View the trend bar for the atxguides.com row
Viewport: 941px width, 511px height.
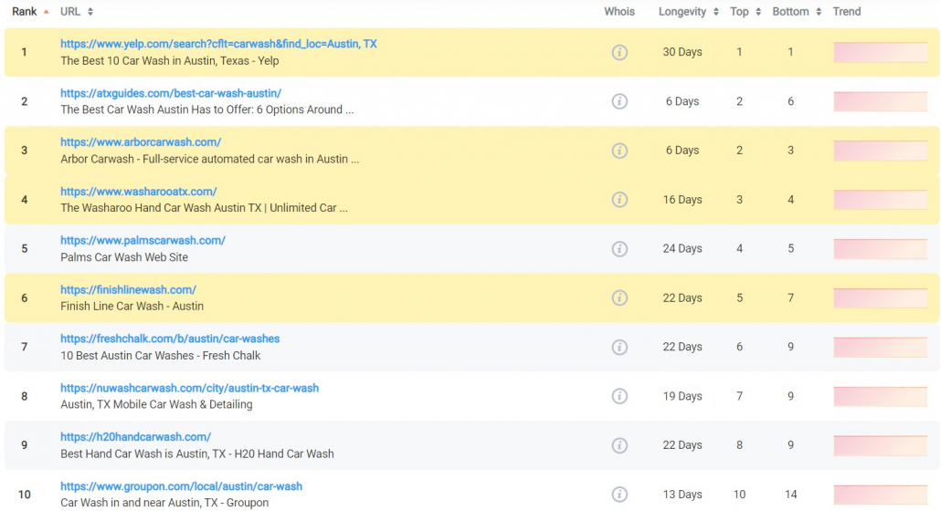click(881, 101)
